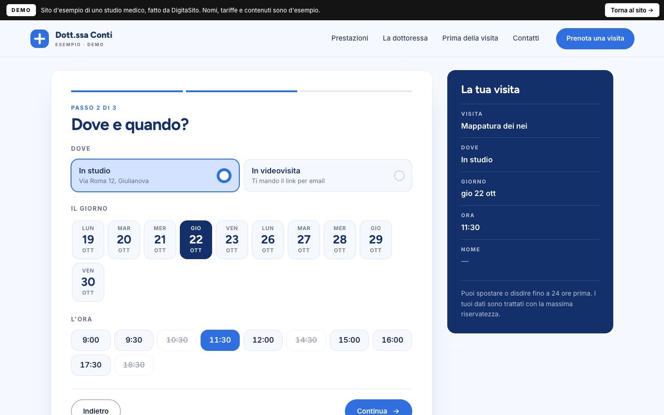Open the Contatti menu link
Viewport: 664px width, 415px height.
pos(526,38)
